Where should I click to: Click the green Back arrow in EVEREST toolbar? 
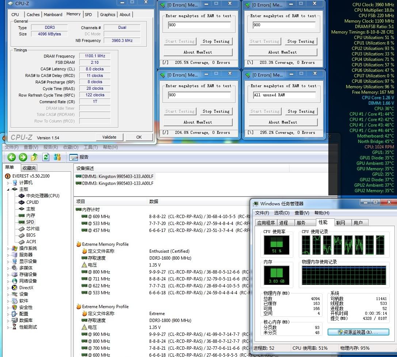click(12, 157)
